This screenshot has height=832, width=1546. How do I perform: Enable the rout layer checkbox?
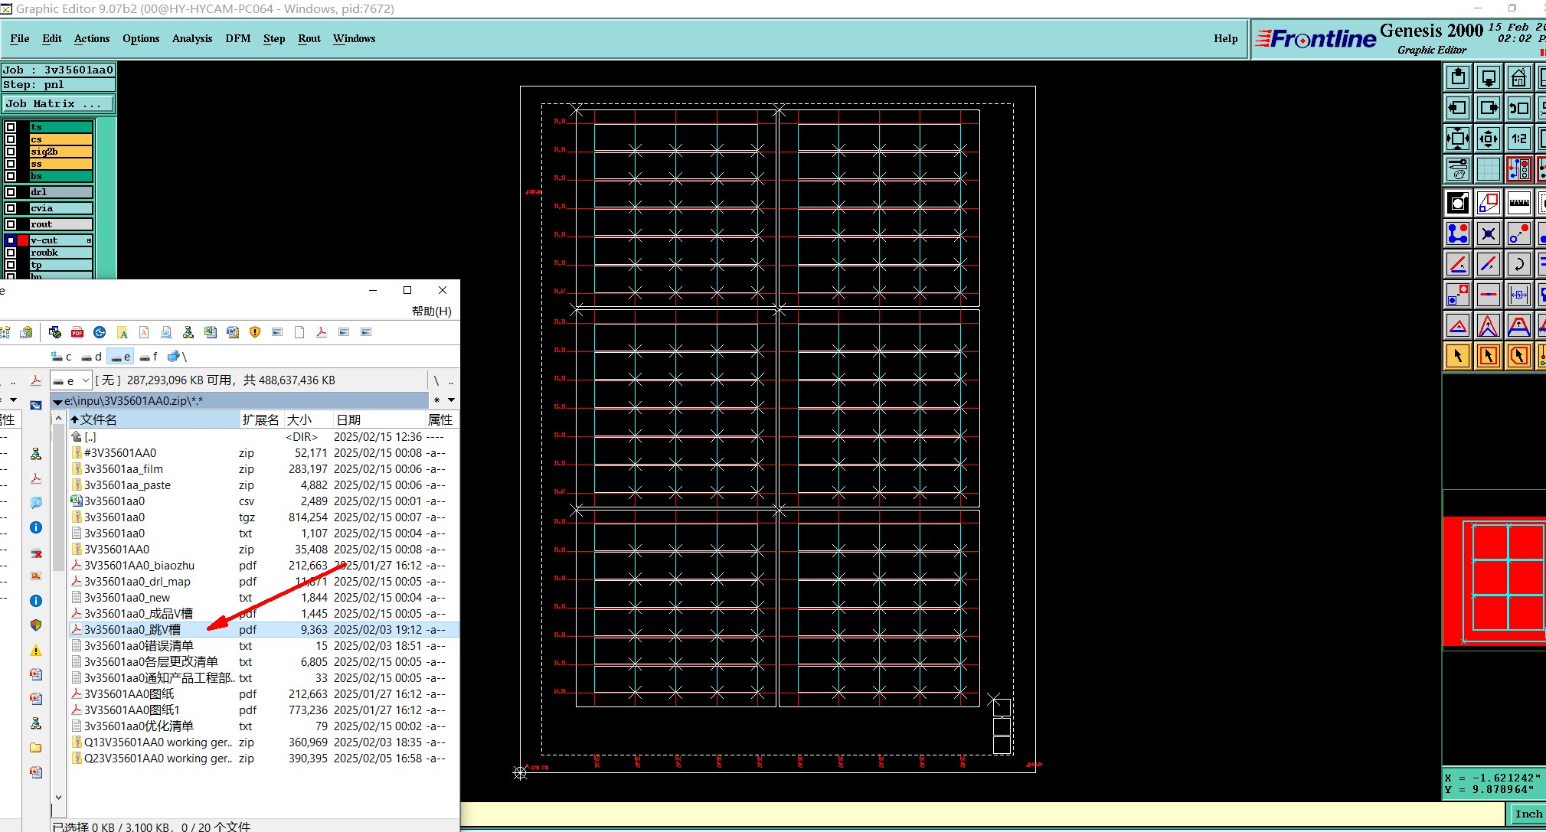11,224
